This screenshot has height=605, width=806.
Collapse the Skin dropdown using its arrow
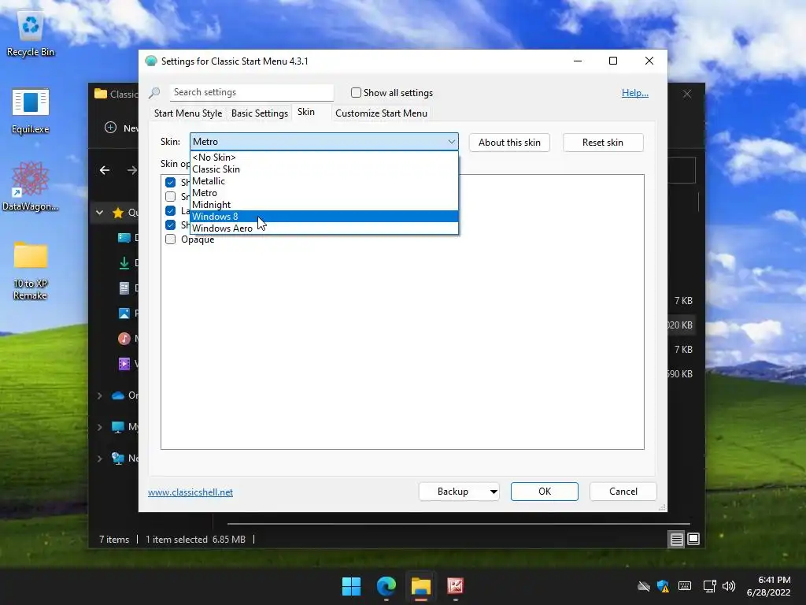[451, 142]
